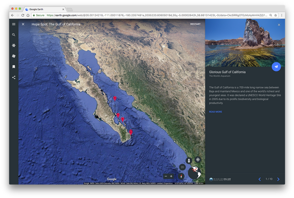Click the compass north arrow
294x198 pixels.
[x=181, y=176]
